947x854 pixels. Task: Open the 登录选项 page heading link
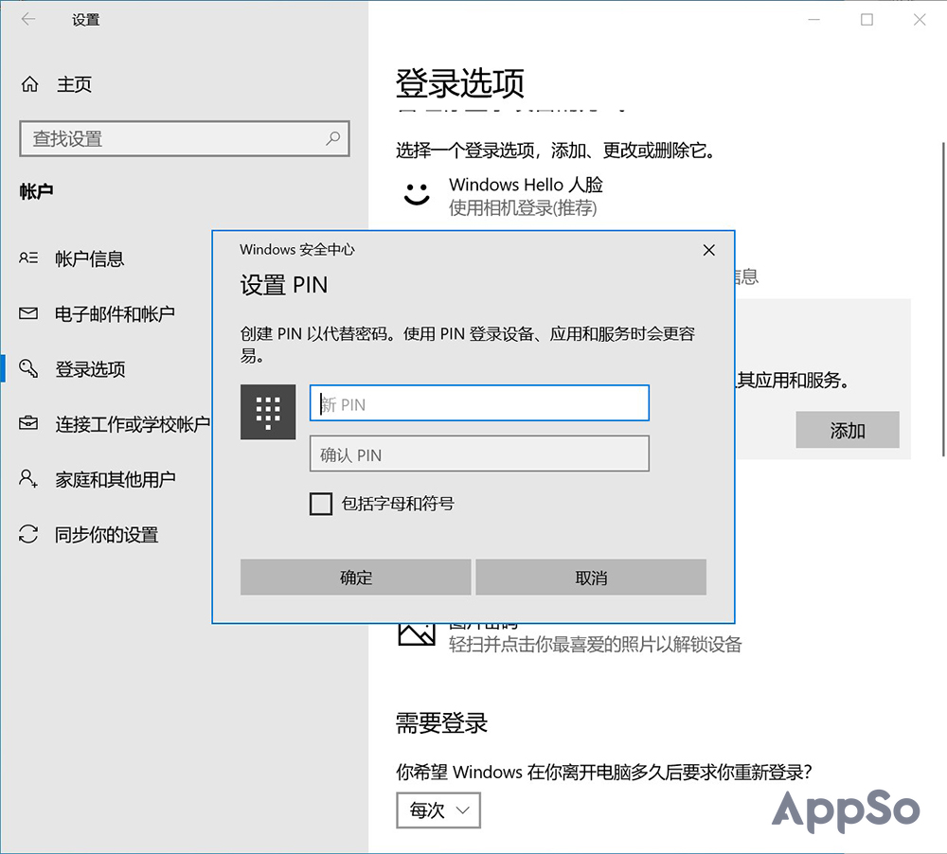click(x=461, y=84)
